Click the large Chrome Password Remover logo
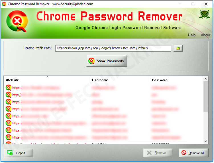The height and width of the screenshot is (163, 214). tap(17, 21)
